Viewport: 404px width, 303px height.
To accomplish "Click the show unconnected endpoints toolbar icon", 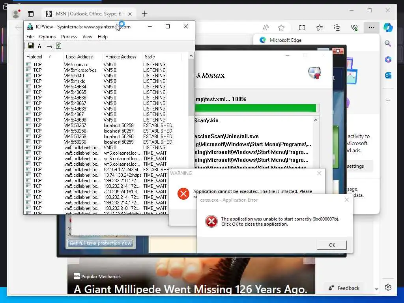I will pyautogui.click(x=49, y=46).
